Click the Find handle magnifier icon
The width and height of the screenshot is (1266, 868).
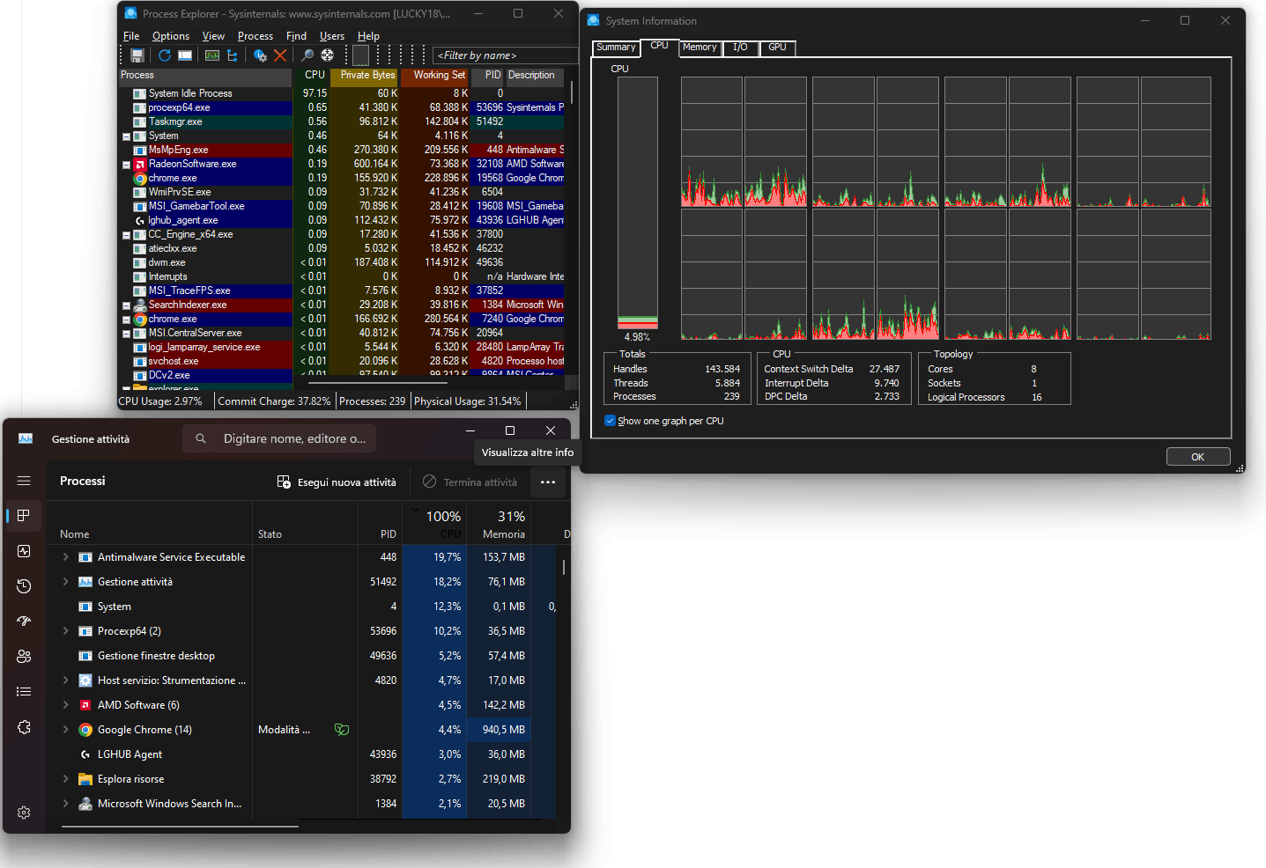click(x=307, y=55)
